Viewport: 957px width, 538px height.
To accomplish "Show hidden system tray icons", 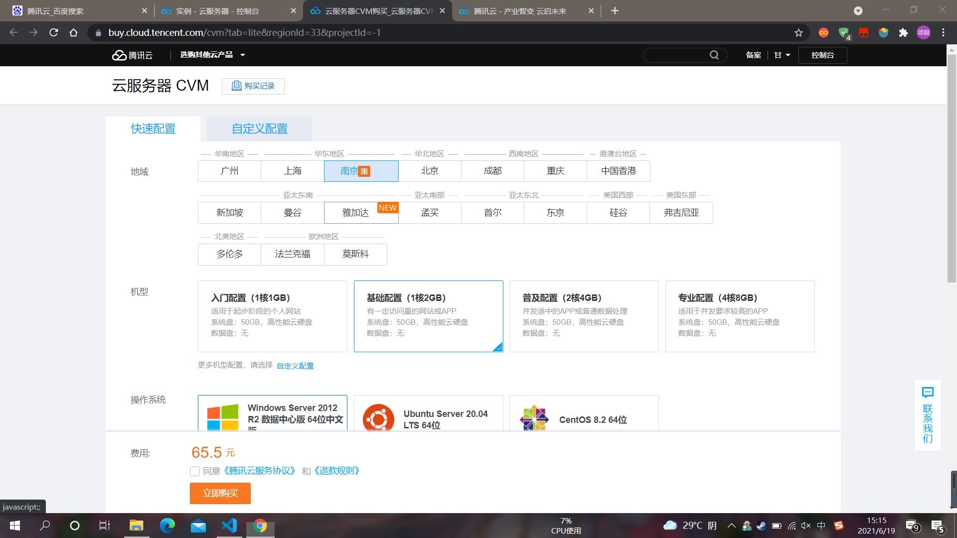I will [731, 526].
